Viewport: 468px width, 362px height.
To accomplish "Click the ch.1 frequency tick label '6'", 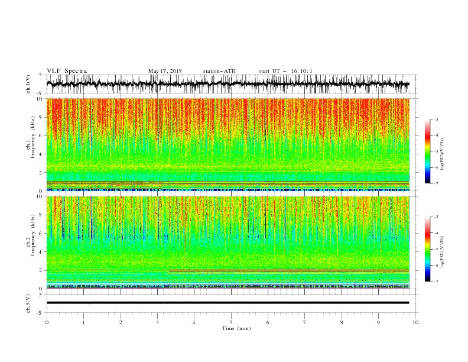I will click(41, 136).
